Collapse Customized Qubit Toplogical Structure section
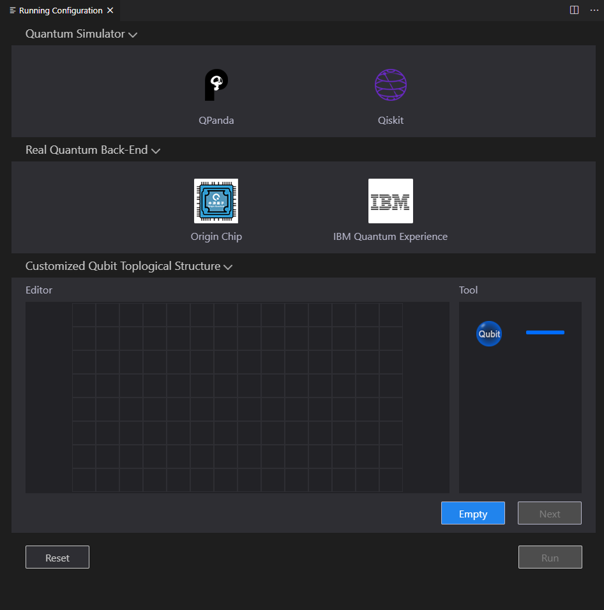604x610 pixels. [228, 267]
